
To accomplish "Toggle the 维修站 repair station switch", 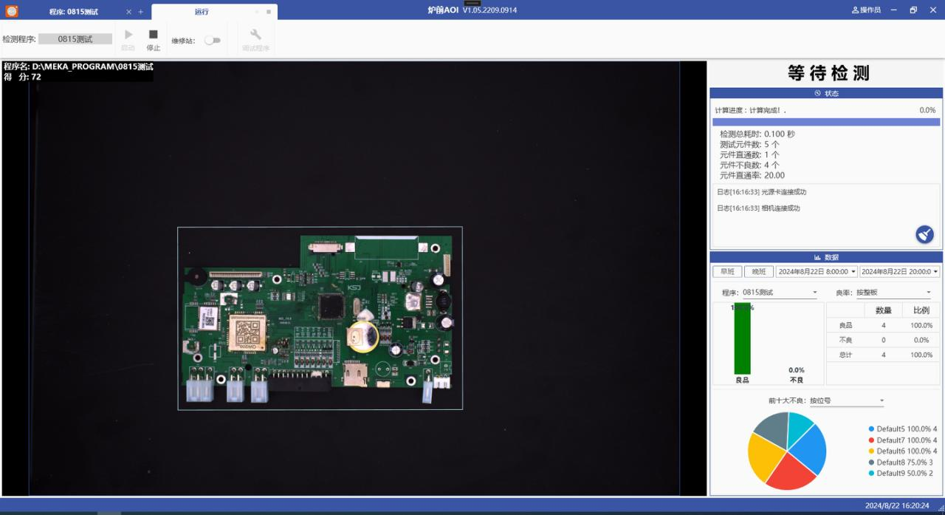I will 213,41.
